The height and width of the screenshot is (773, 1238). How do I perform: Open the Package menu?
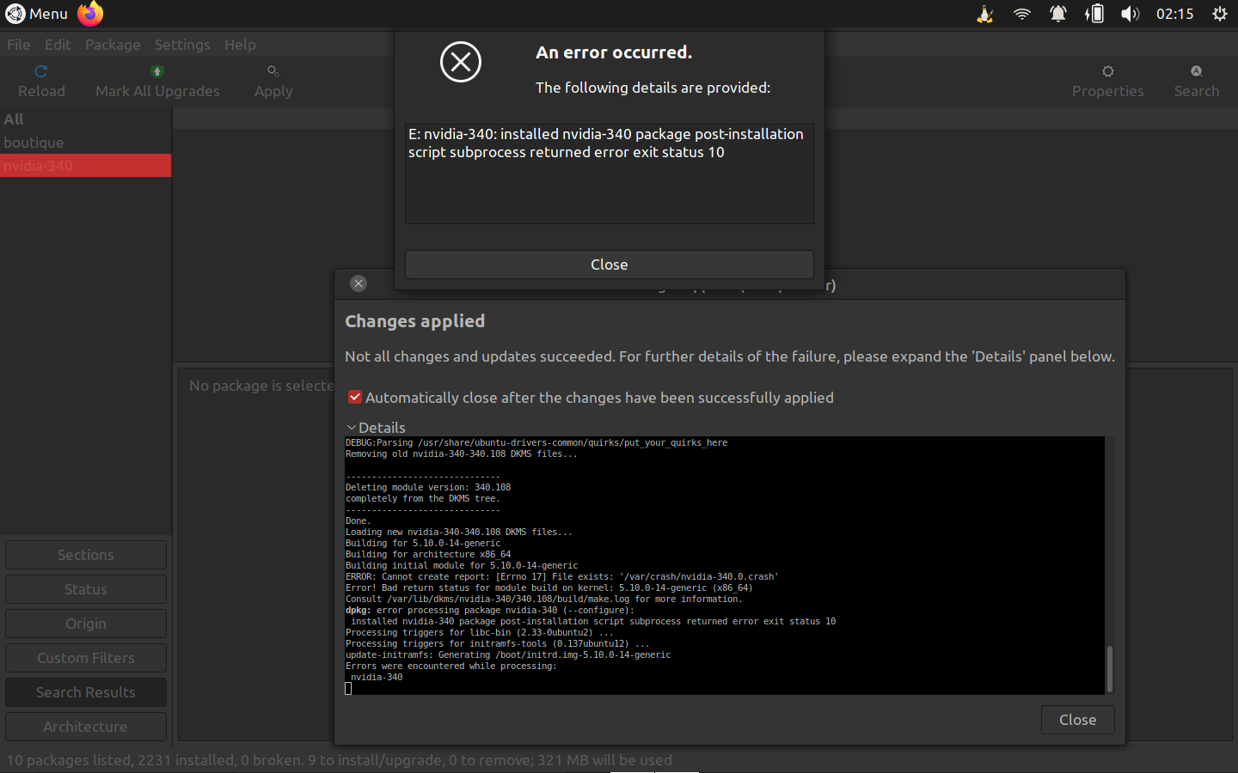(x=113, y=45)
